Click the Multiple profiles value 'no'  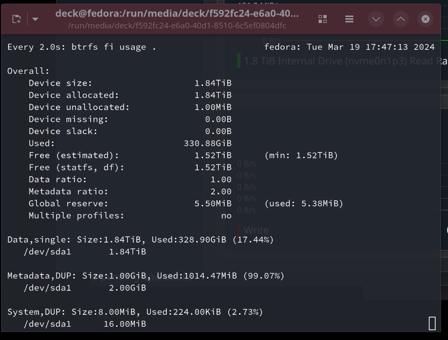[x=226, y=216]
